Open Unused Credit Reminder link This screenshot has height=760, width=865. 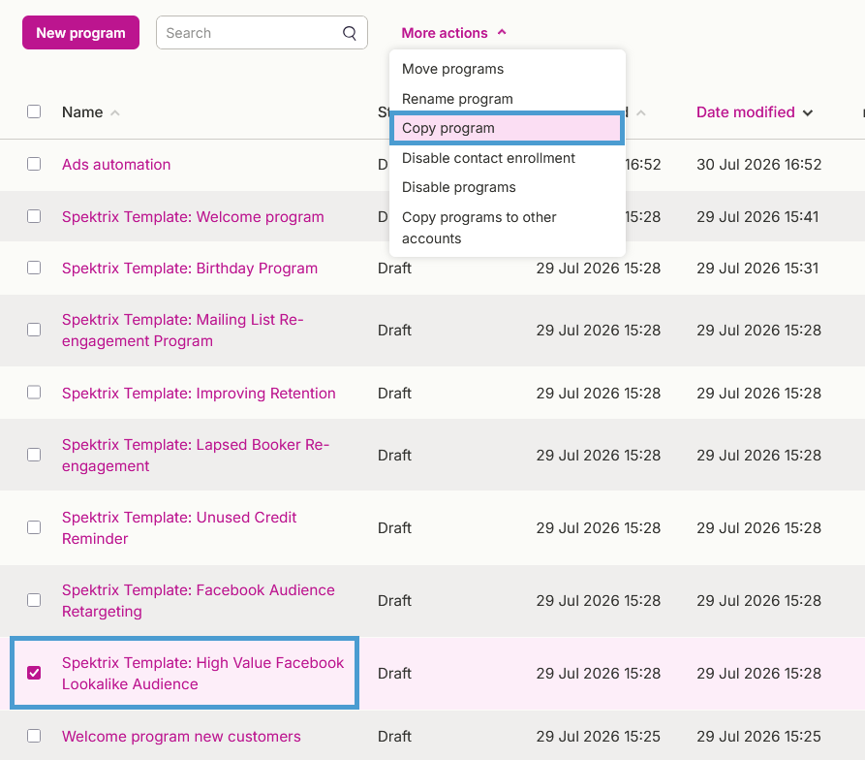[x=179, y=527]
